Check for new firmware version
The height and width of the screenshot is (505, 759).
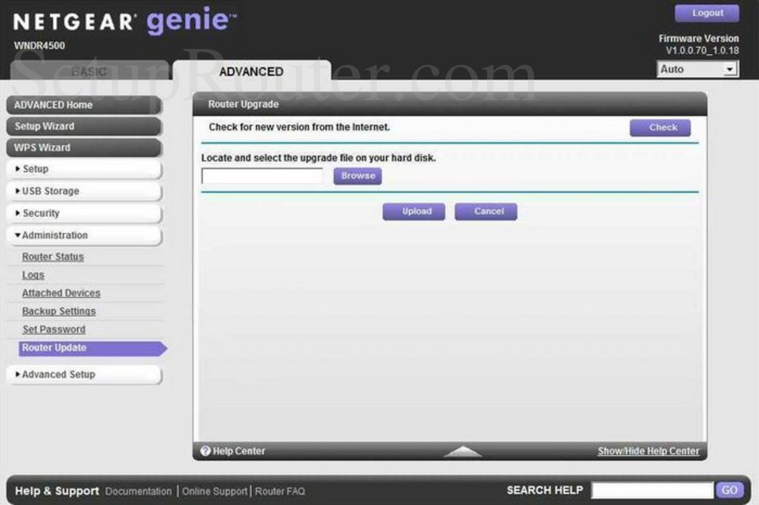660,128
